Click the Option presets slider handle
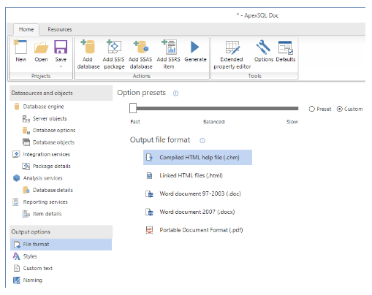This screenshot has width=372, height=295. (133, 108)
